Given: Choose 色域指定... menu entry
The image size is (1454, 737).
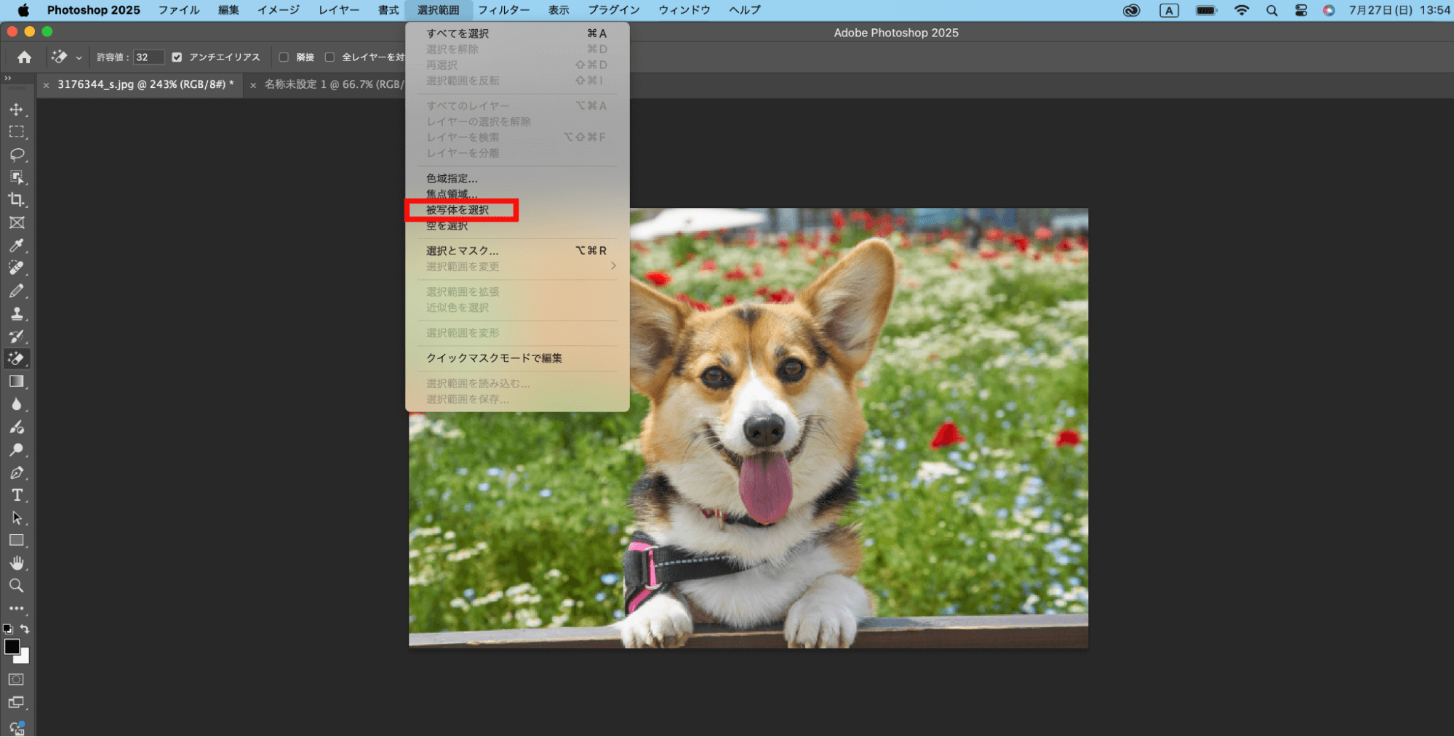Looking at the screenshot, I should point(516,178).
